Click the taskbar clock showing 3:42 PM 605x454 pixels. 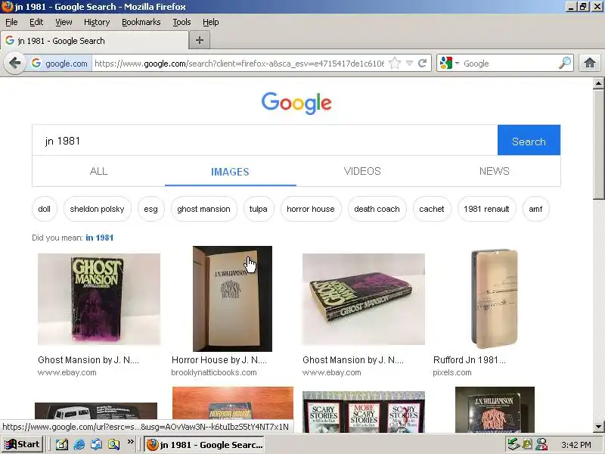(576, 445)
